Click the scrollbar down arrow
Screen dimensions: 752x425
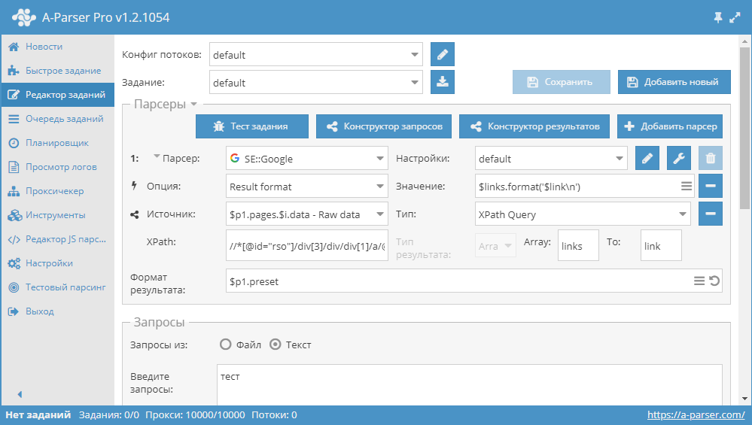point(744,398)
